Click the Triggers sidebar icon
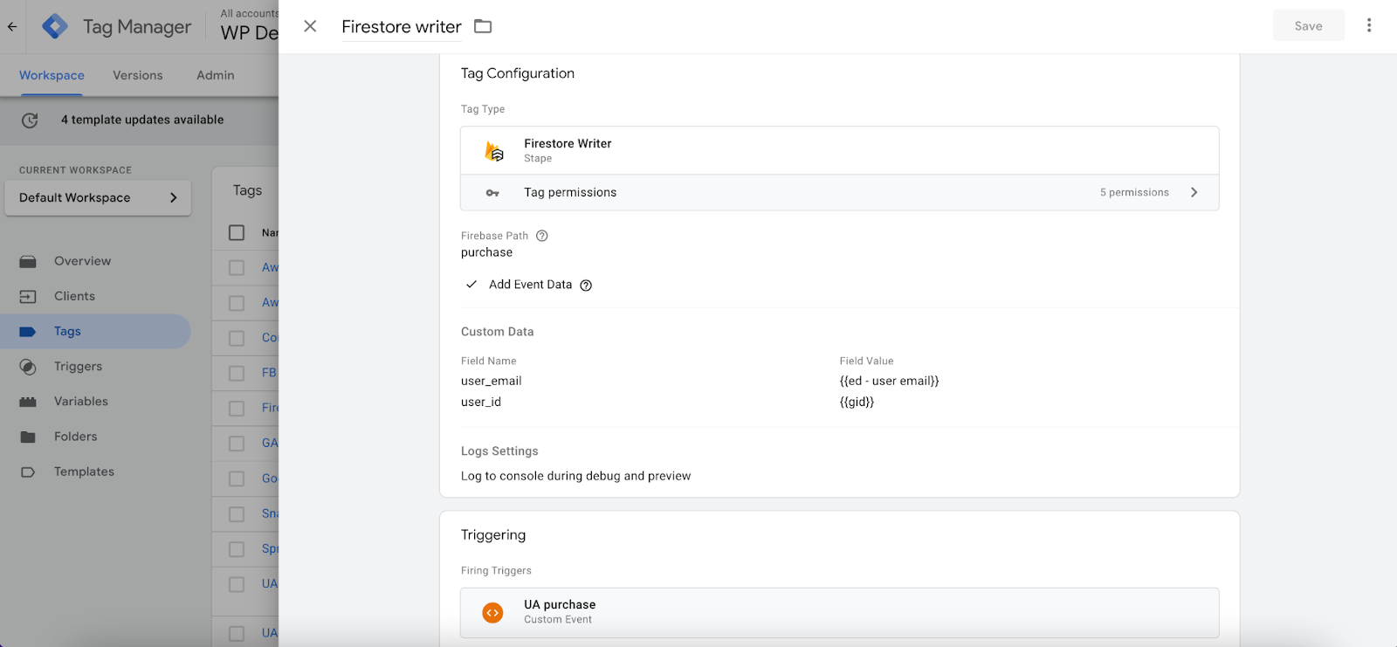The height and width of the screenshot is (647, 1397). [28, 367]
